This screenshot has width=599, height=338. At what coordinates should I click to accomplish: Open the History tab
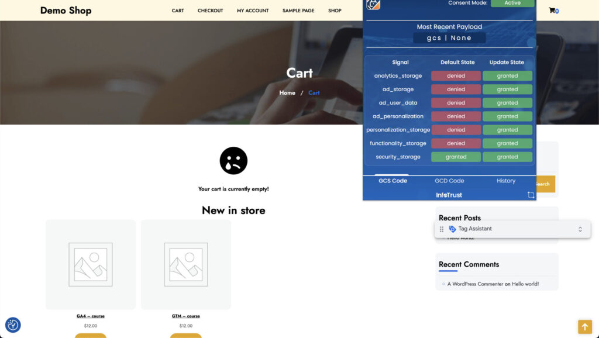pyautogui.click(x=506, y=181)
